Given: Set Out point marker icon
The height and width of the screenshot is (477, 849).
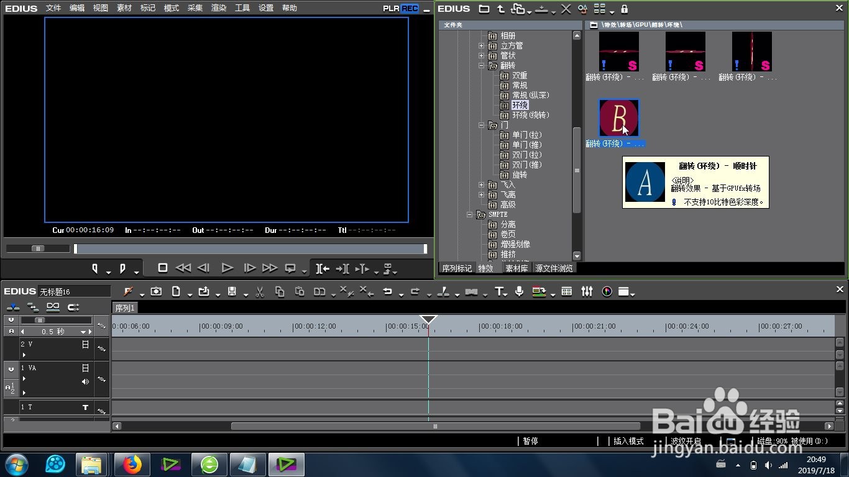Looking at the screenshot, I should click(x=122, y=268).
